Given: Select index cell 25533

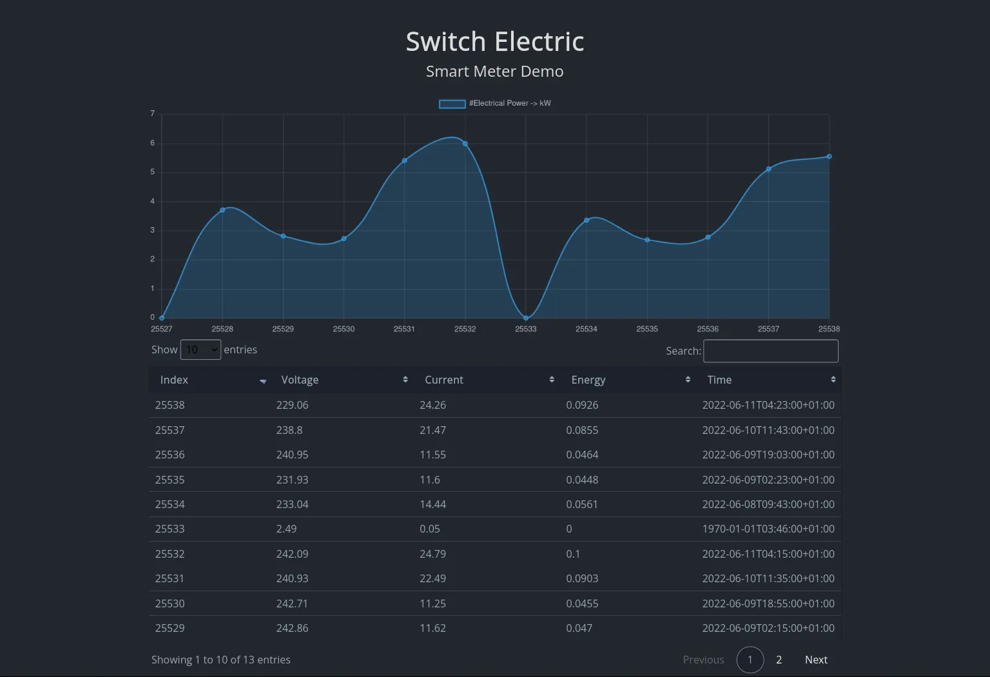Looking at the screenshot, I should (x=170, y=529).
